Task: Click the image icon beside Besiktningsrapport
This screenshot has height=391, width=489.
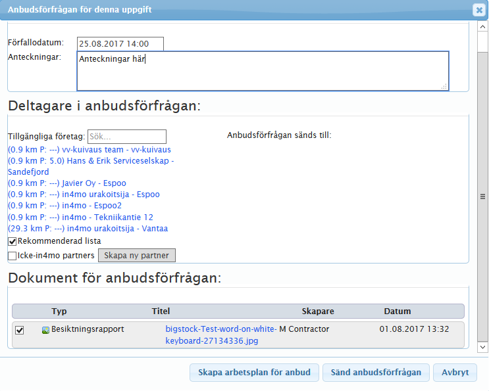Action: click(x=45, y=330)
